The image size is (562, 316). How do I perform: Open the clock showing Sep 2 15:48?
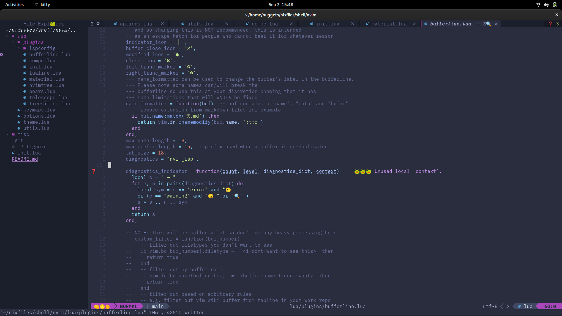(x=281, y=5)
